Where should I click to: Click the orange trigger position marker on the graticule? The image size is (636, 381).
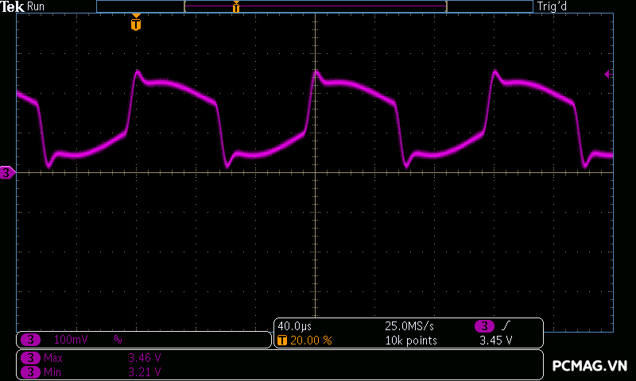tap(136, 24)
